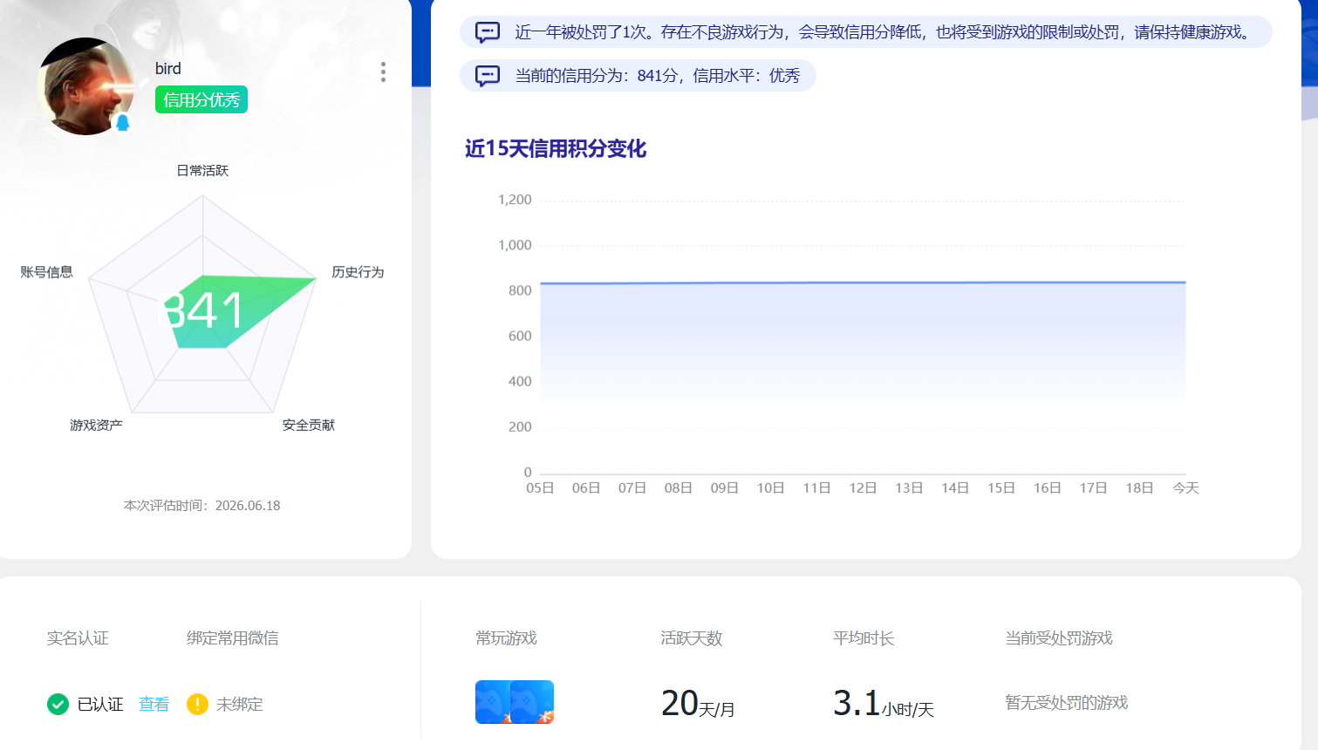Click the 20天/月 active days value
The image size is (1318, 750).
[698, 703]
